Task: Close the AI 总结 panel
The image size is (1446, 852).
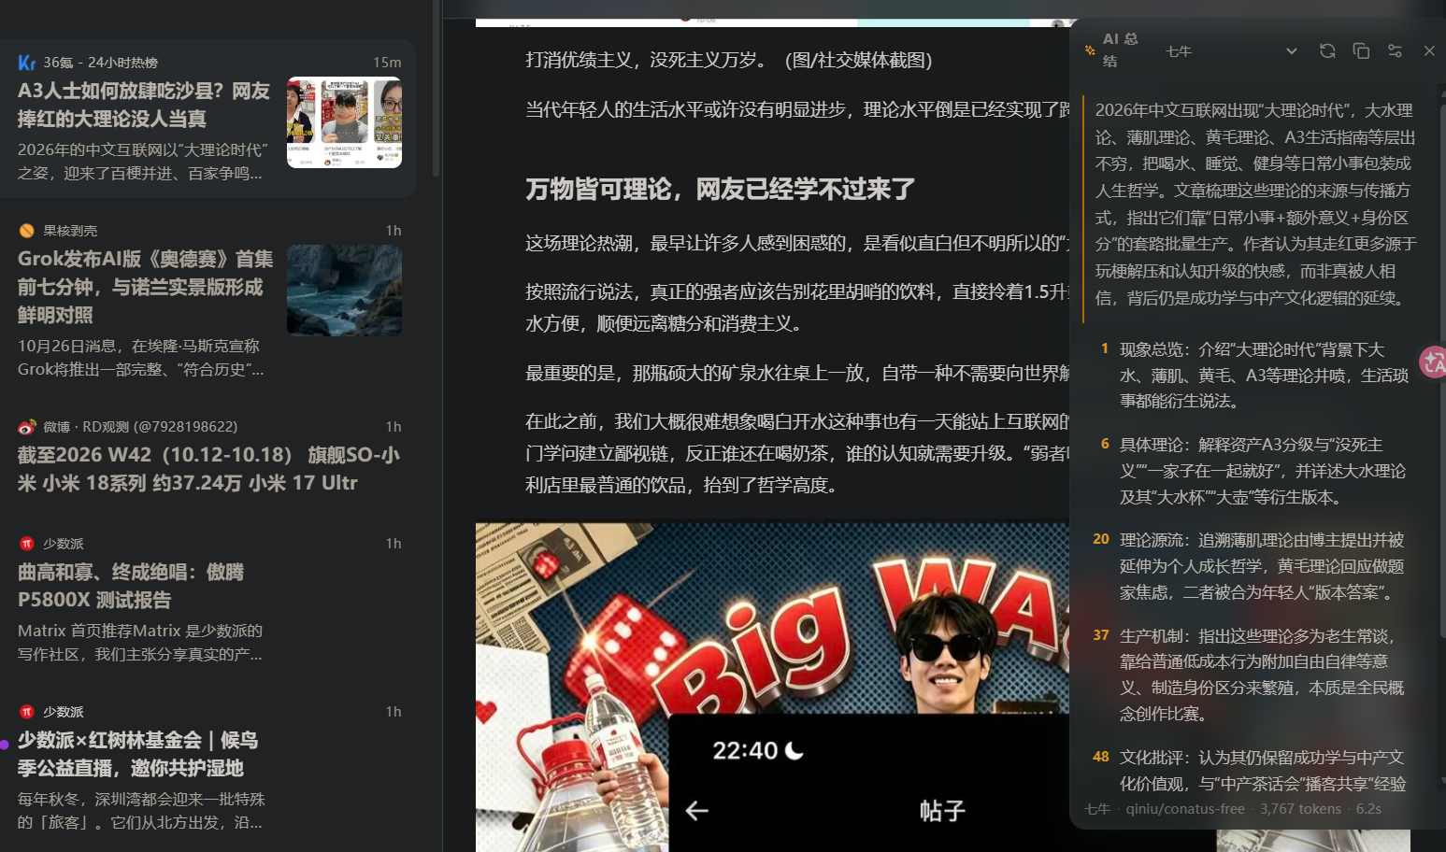Action: click(1429, 50)
